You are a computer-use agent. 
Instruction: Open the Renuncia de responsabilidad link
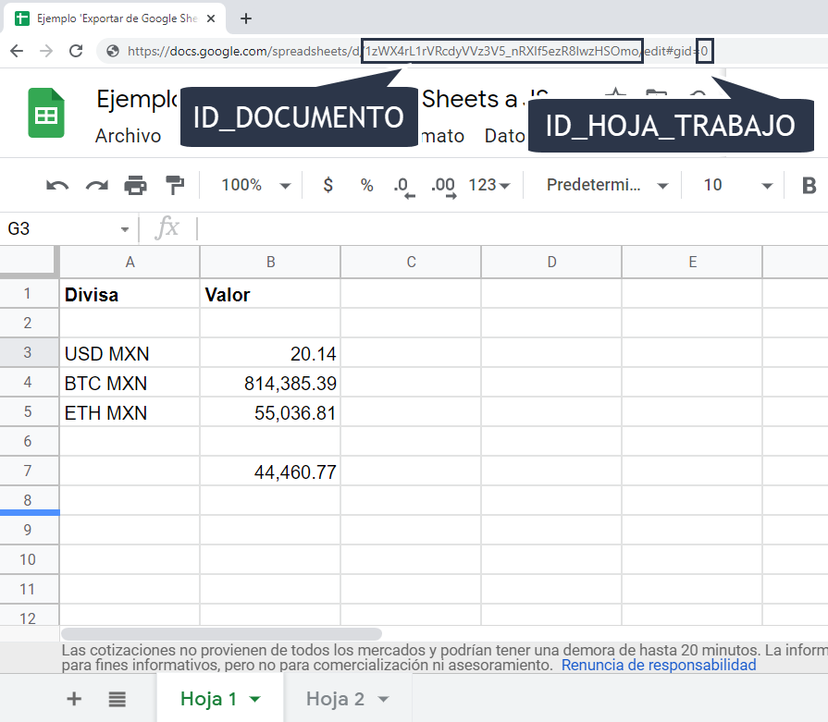tap(659, 665)
